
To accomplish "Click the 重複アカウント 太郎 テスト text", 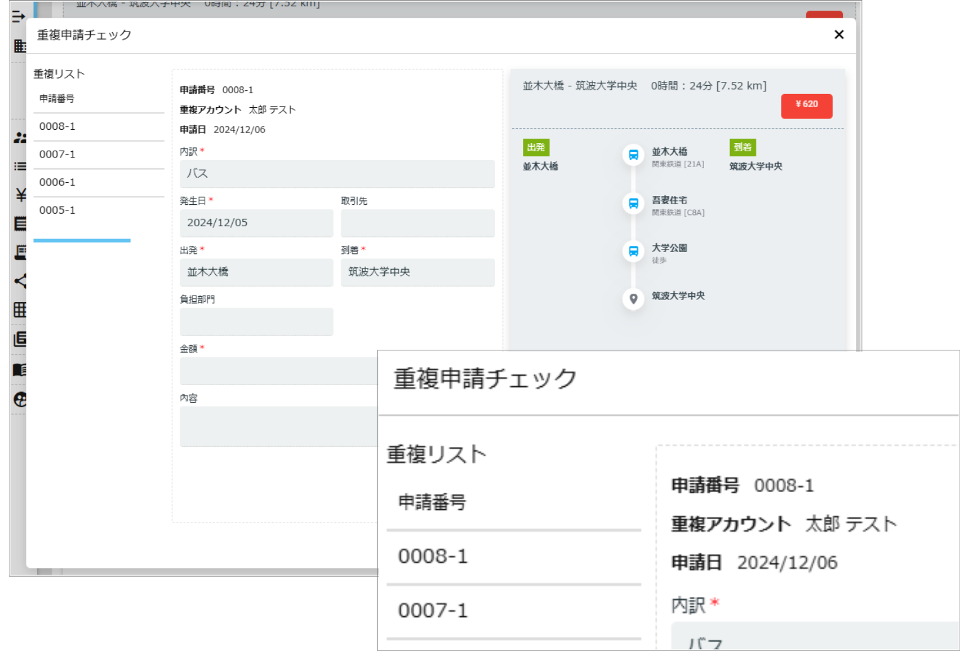I will pyautogui.click(x=238, y=110).
